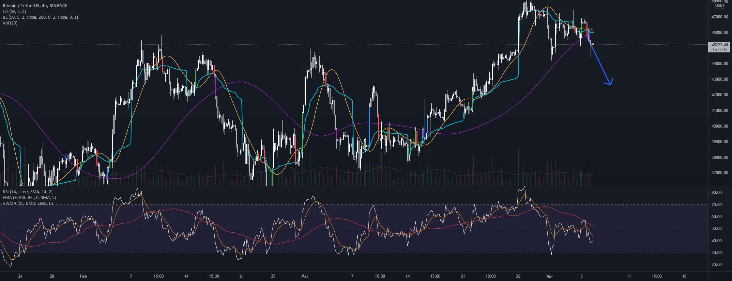
Task: Click the 20.00 RSI axis label
Action: [x=717, y=265]
